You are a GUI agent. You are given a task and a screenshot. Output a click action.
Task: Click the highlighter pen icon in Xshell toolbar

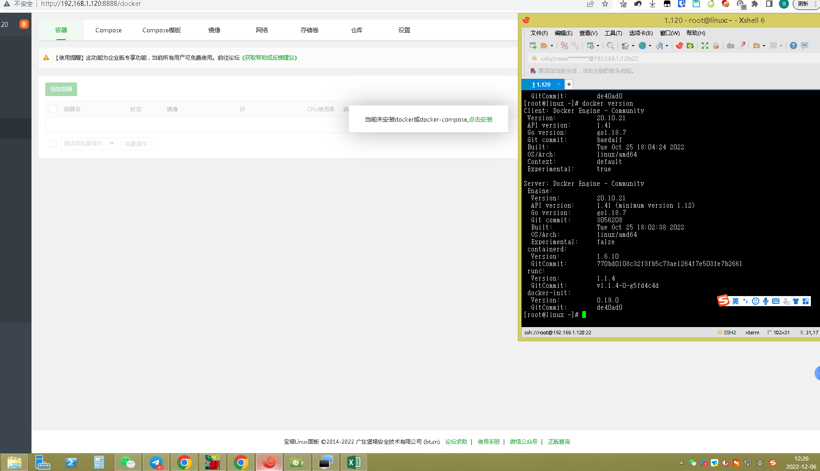tap(742, 46)
